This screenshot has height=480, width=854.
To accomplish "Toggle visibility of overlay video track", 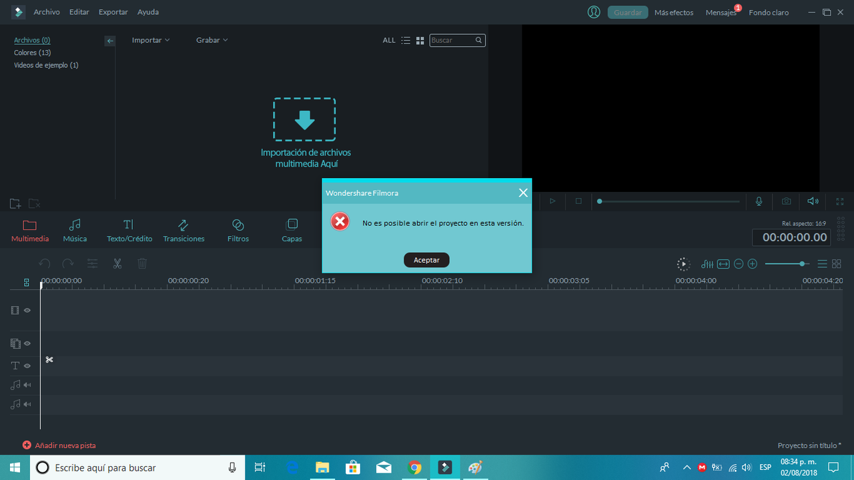I will (x=27, y=344).
